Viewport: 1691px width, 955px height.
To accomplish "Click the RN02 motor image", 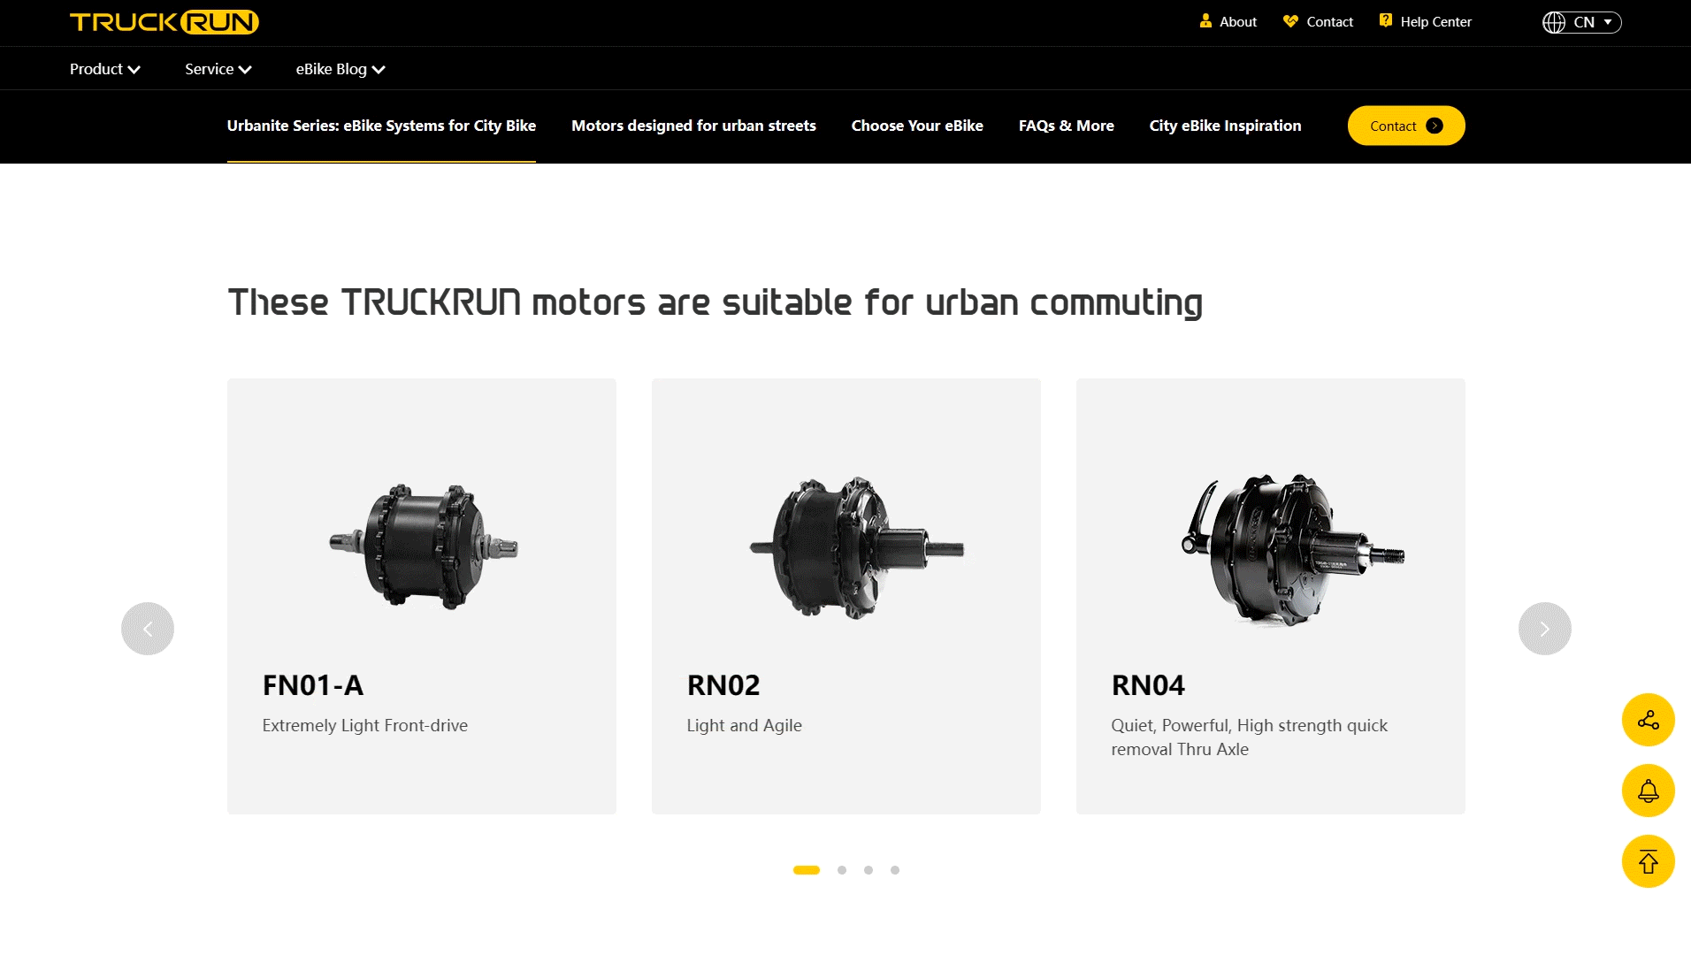I will pyautogui.click(x=855, y=547).
